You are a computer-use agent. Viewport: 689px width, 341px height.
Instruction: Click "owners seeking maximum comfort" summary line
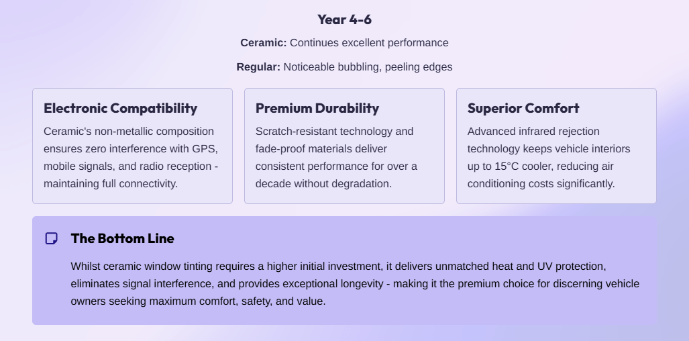146,301
